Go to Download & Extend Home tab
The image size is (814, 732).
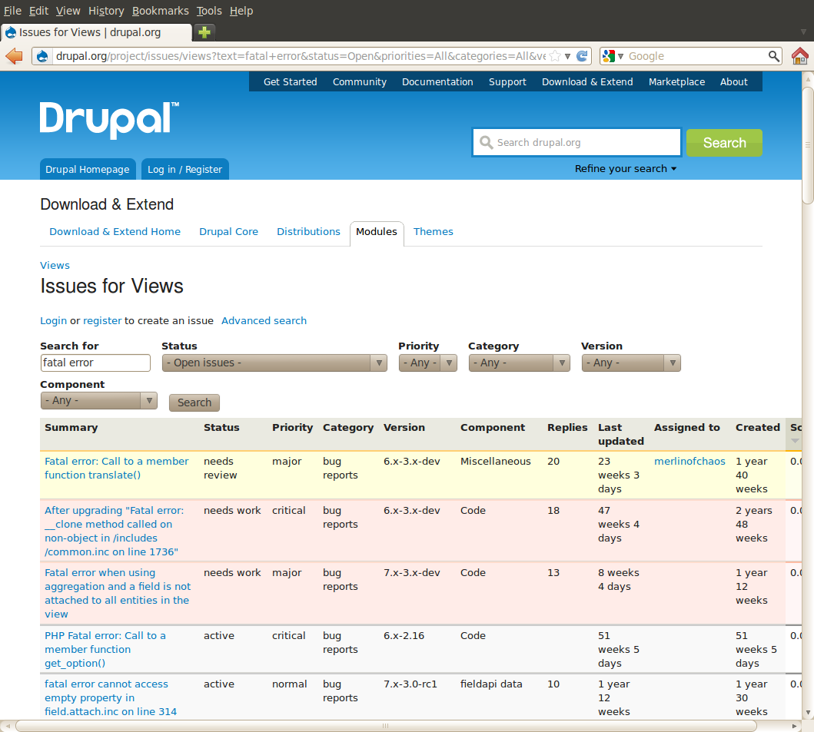pyautogui.click(x=115, y=231)
